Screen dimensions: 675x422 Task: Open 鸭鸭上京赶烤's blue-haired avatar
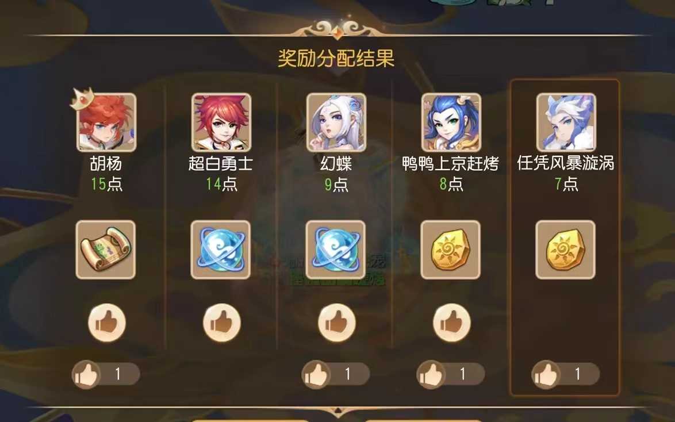click(x=451, y=122)
